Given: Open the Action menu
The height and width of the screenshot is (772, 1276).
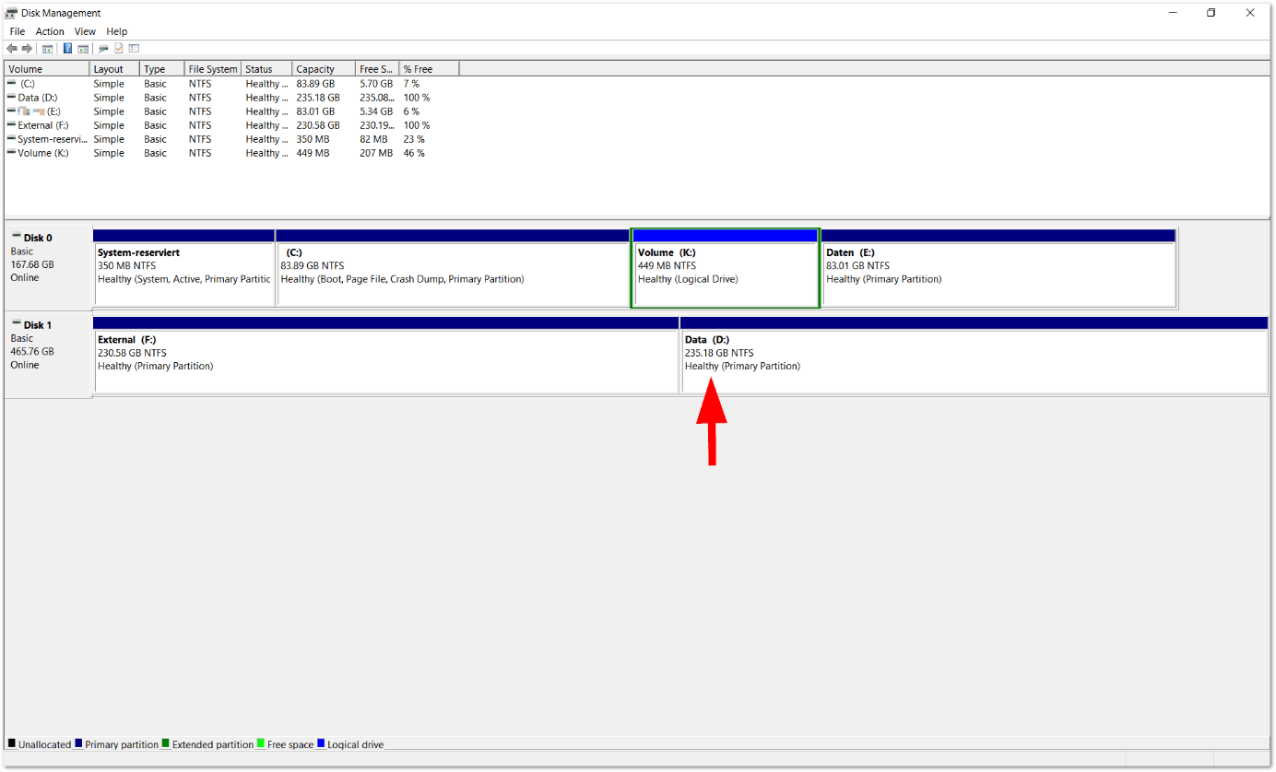Looking at the screenshot, I should pos(50,31).
